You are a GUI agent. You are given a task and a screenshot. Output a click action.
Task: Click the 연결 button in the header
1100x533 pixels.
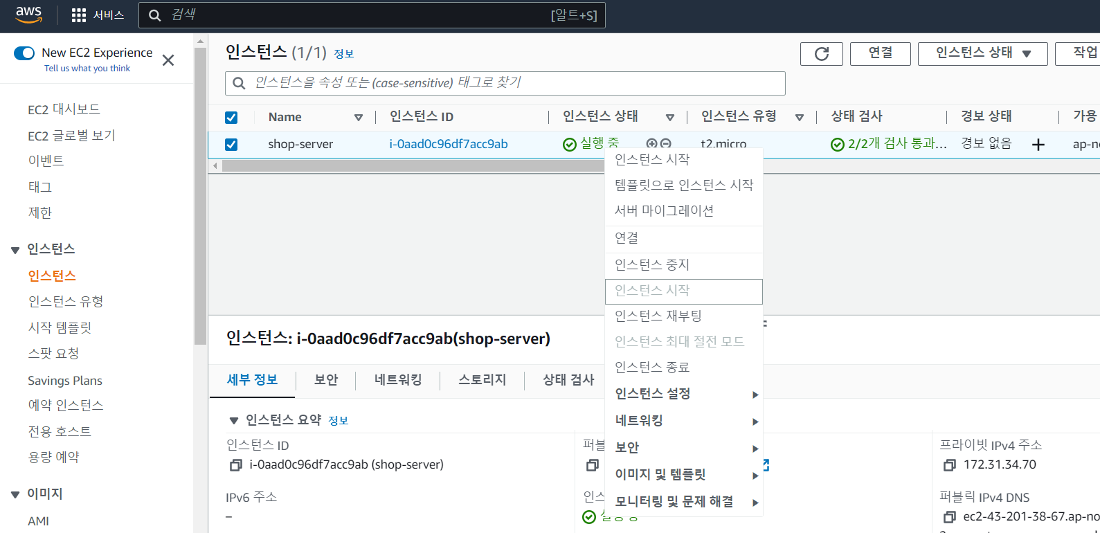(x=881, y=54)
